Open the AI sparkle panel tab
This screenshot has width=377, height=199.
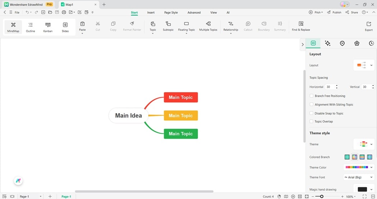coord(327,43)
